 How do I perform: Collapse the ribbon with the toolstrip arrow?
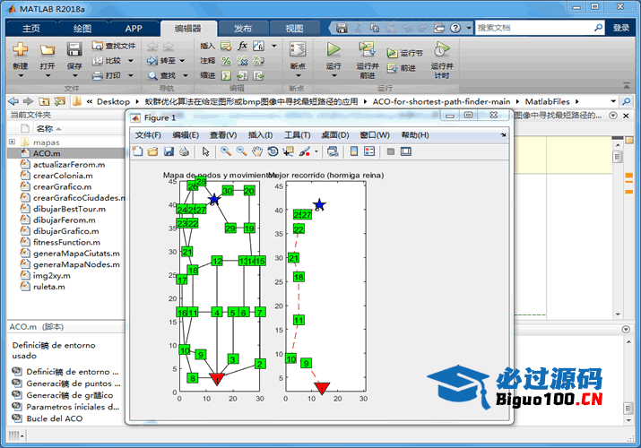coord(627,86)
